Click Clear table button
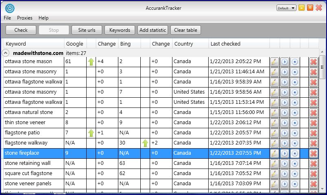The image size is (327, 195). tap(185, 30)
